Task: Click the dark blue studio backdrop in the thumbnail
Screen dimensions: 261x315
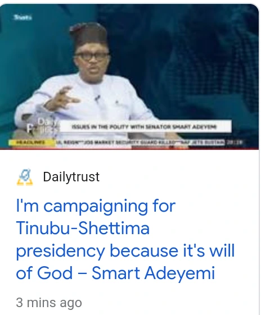Action: coord(191,60)
